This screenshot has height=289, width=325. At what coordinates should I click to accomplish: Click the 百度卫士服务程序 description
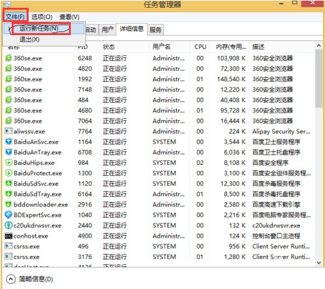click(x=276, y=142)
